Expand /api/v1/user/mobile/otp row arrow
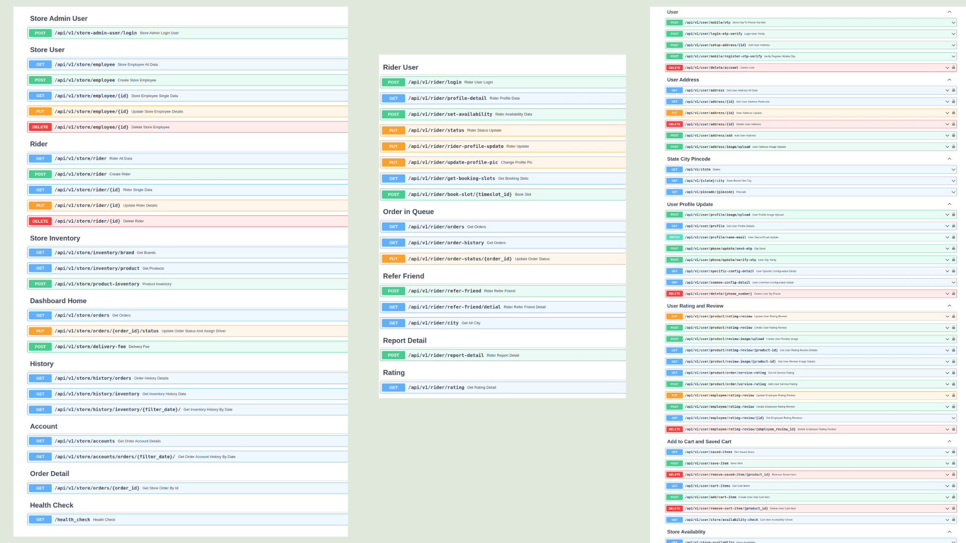The height and width of the screenshot is (543, 966). [x=953, y=23]
